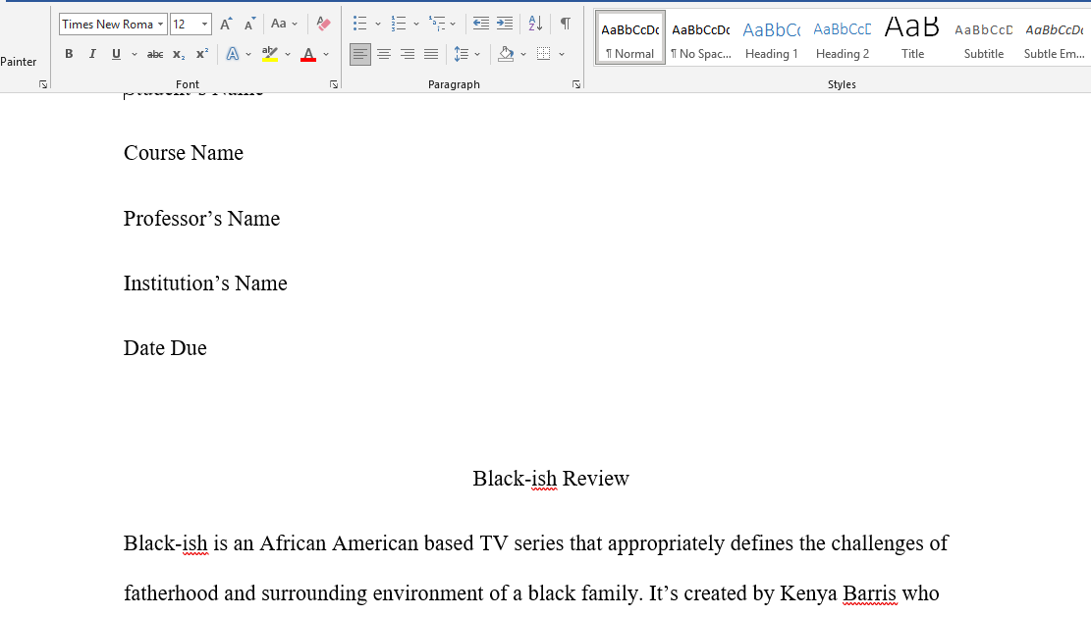Click into the font name box
1091x617 pixels.
pos(108,25)
